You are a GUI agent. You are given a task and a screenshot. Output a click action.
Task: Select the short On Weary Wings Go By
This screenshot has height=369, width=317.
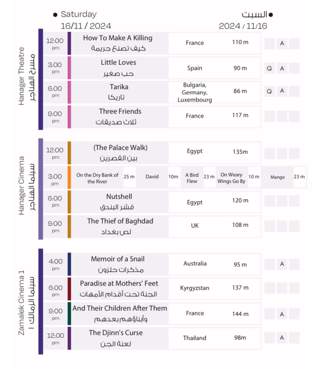pos(232,178)
